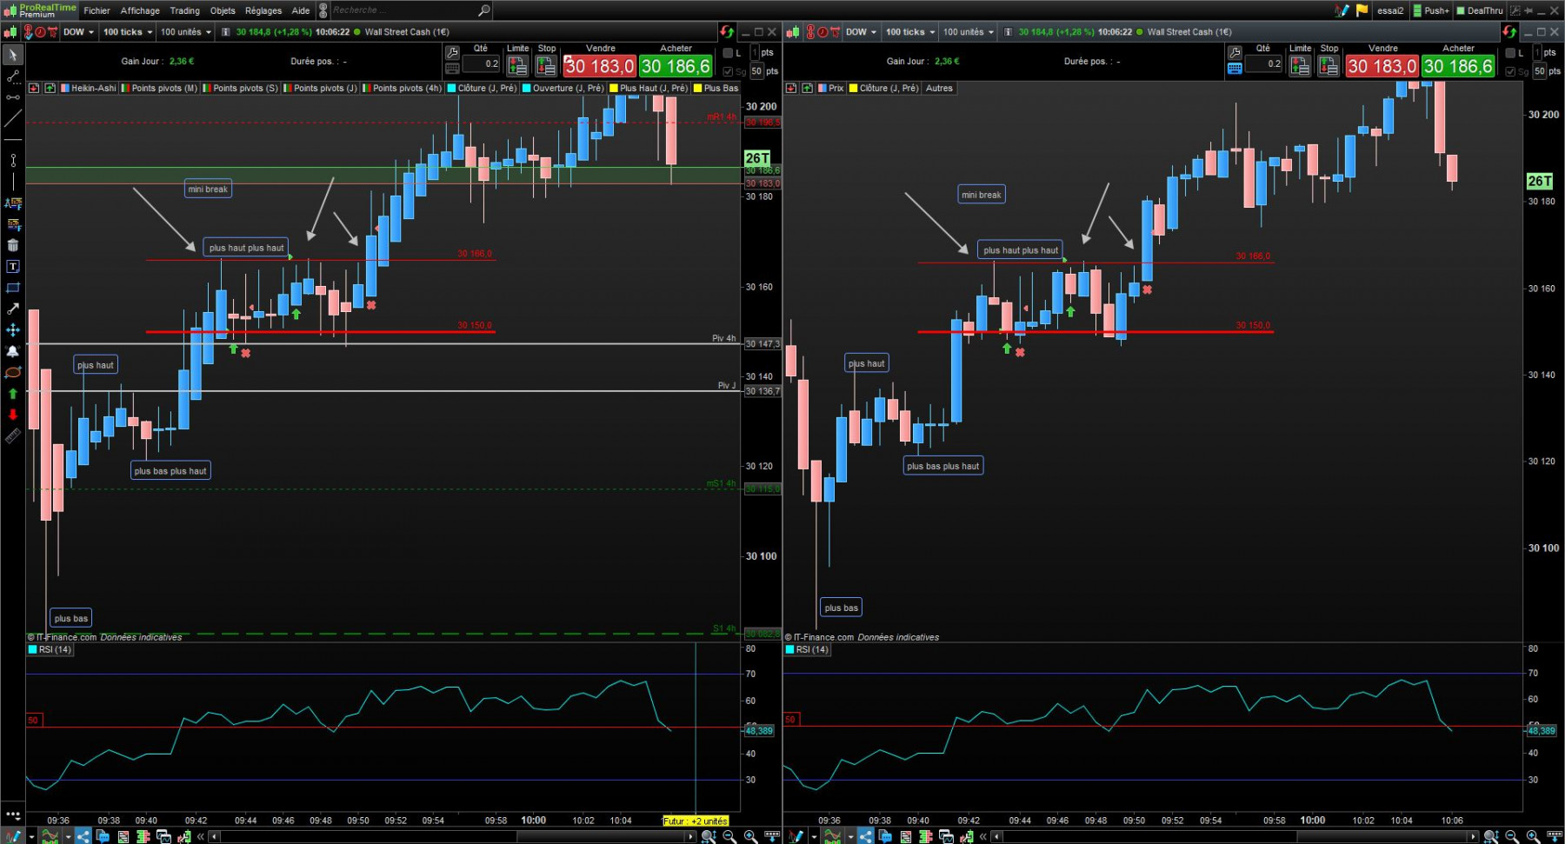1565x844 pixels.
Task: Open the DOW instrument dropdown on left chart
Action: 78,32
